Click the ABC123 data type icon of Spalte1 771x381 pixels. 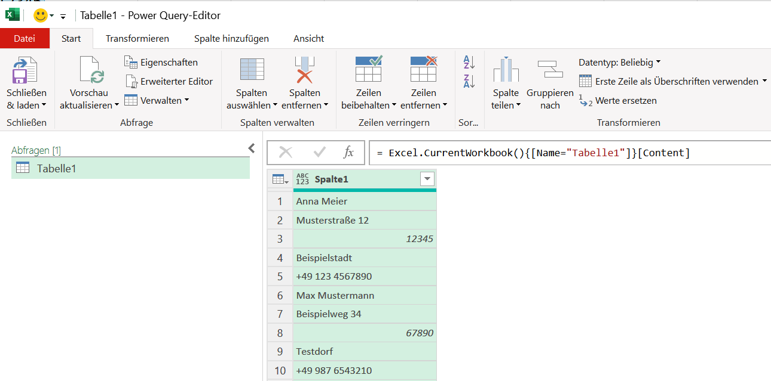point(302,179)
